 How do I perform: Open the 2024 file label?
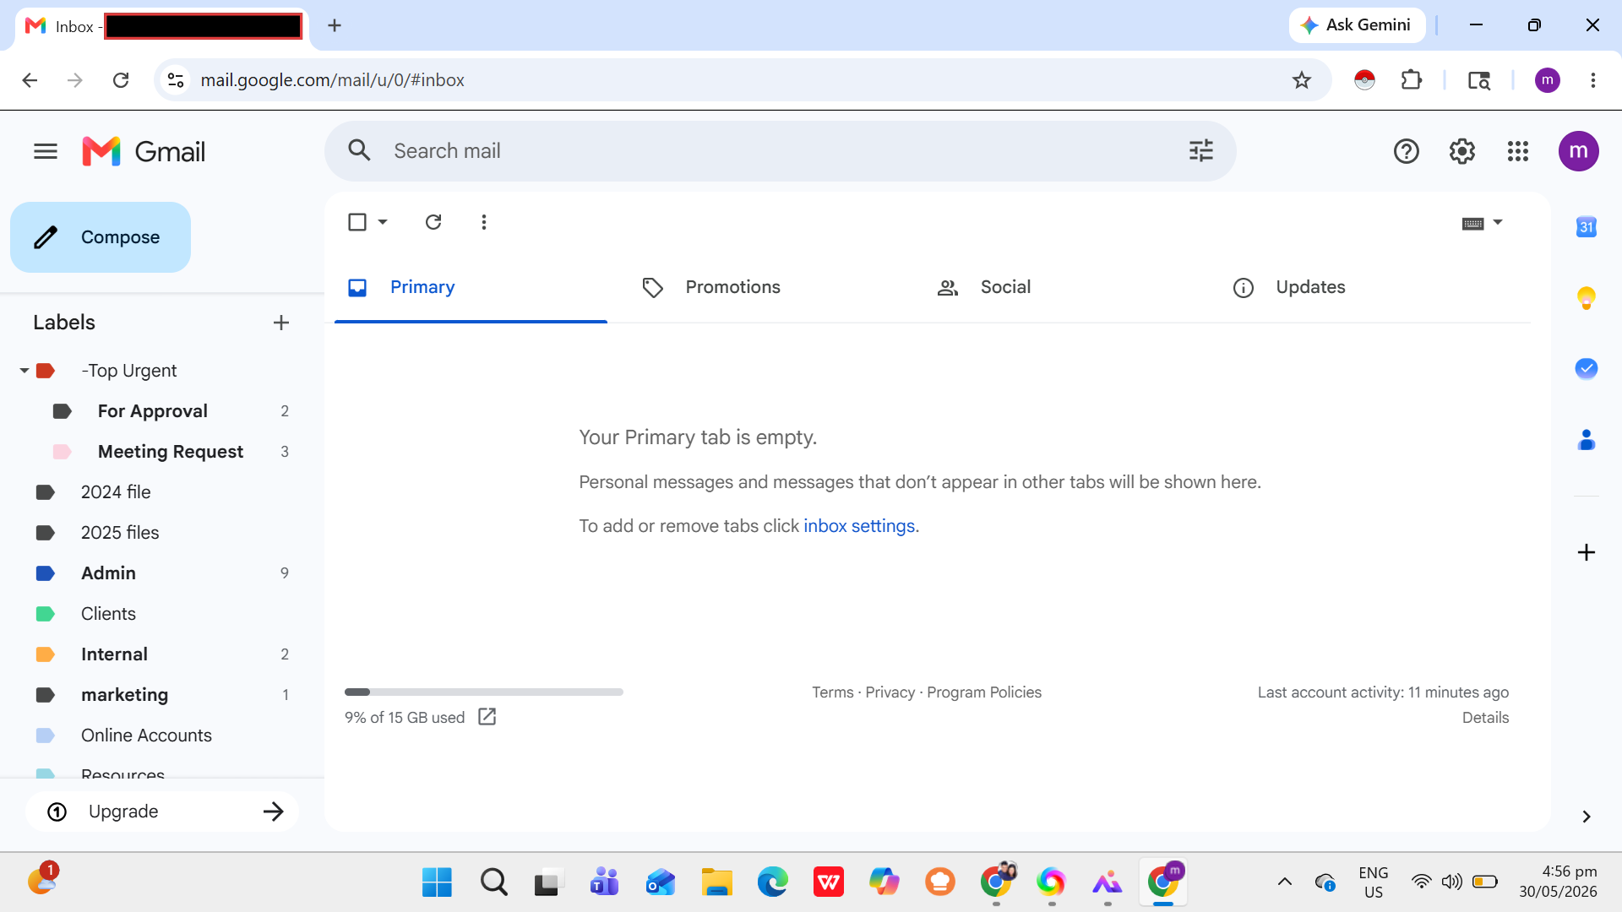pyautogui.click(x=116, y=492)
